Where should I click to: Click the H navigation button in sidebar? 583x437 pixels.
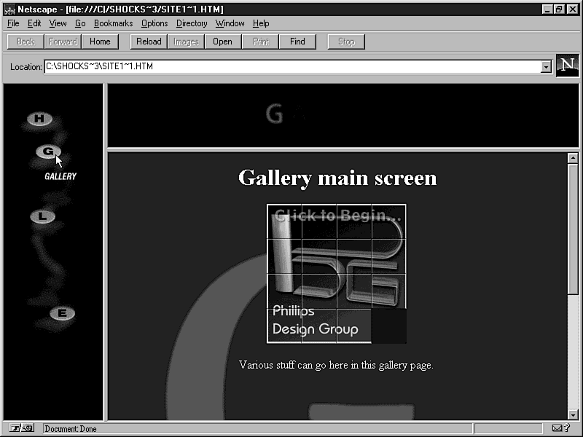39,119
